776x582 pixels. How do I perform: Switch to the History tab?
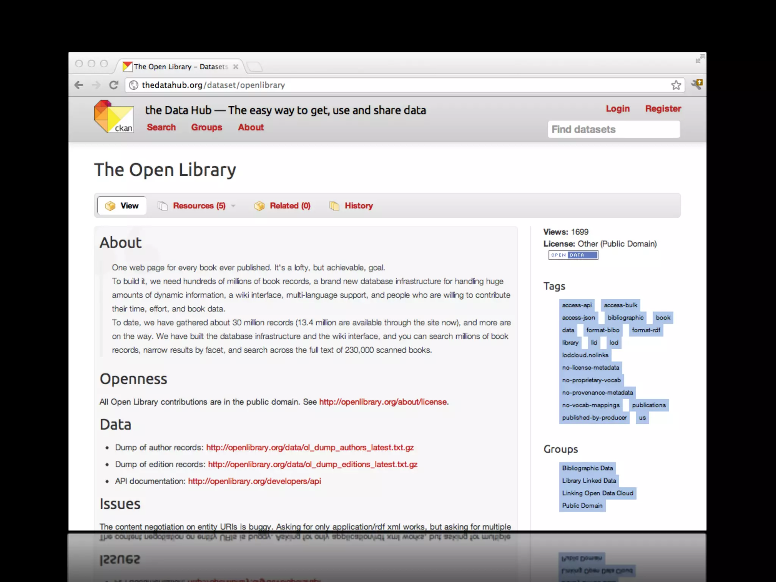358,206
